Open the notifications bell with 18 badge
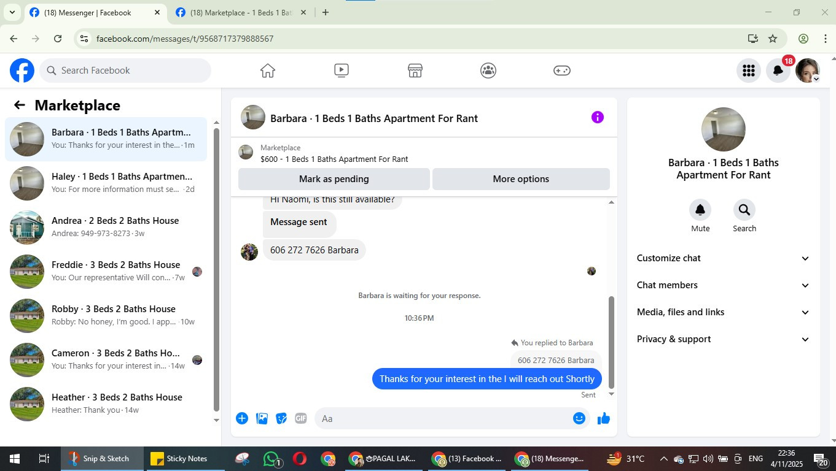 click(778, 71)
